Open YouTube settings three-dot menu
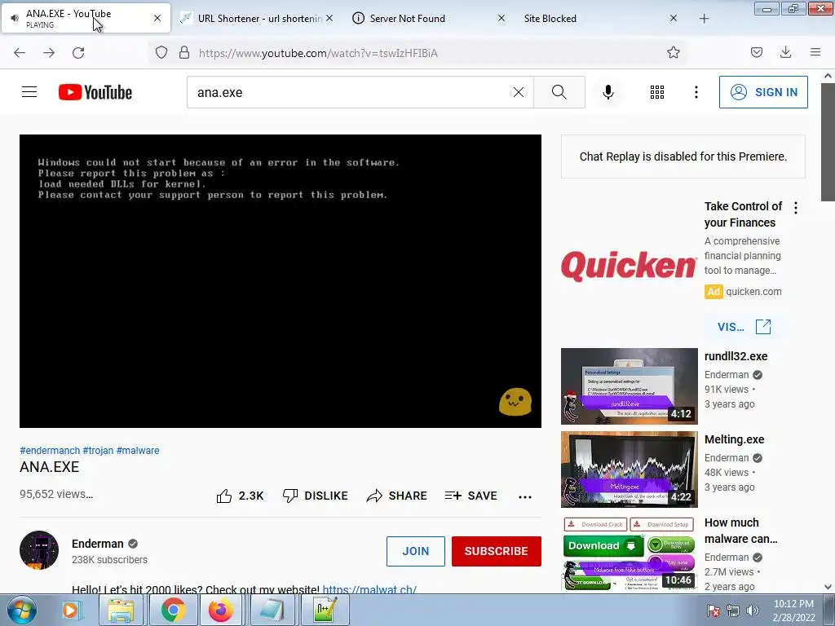Image resolution: width=835 pixels, height=626 pixels. tap(696, 92)
